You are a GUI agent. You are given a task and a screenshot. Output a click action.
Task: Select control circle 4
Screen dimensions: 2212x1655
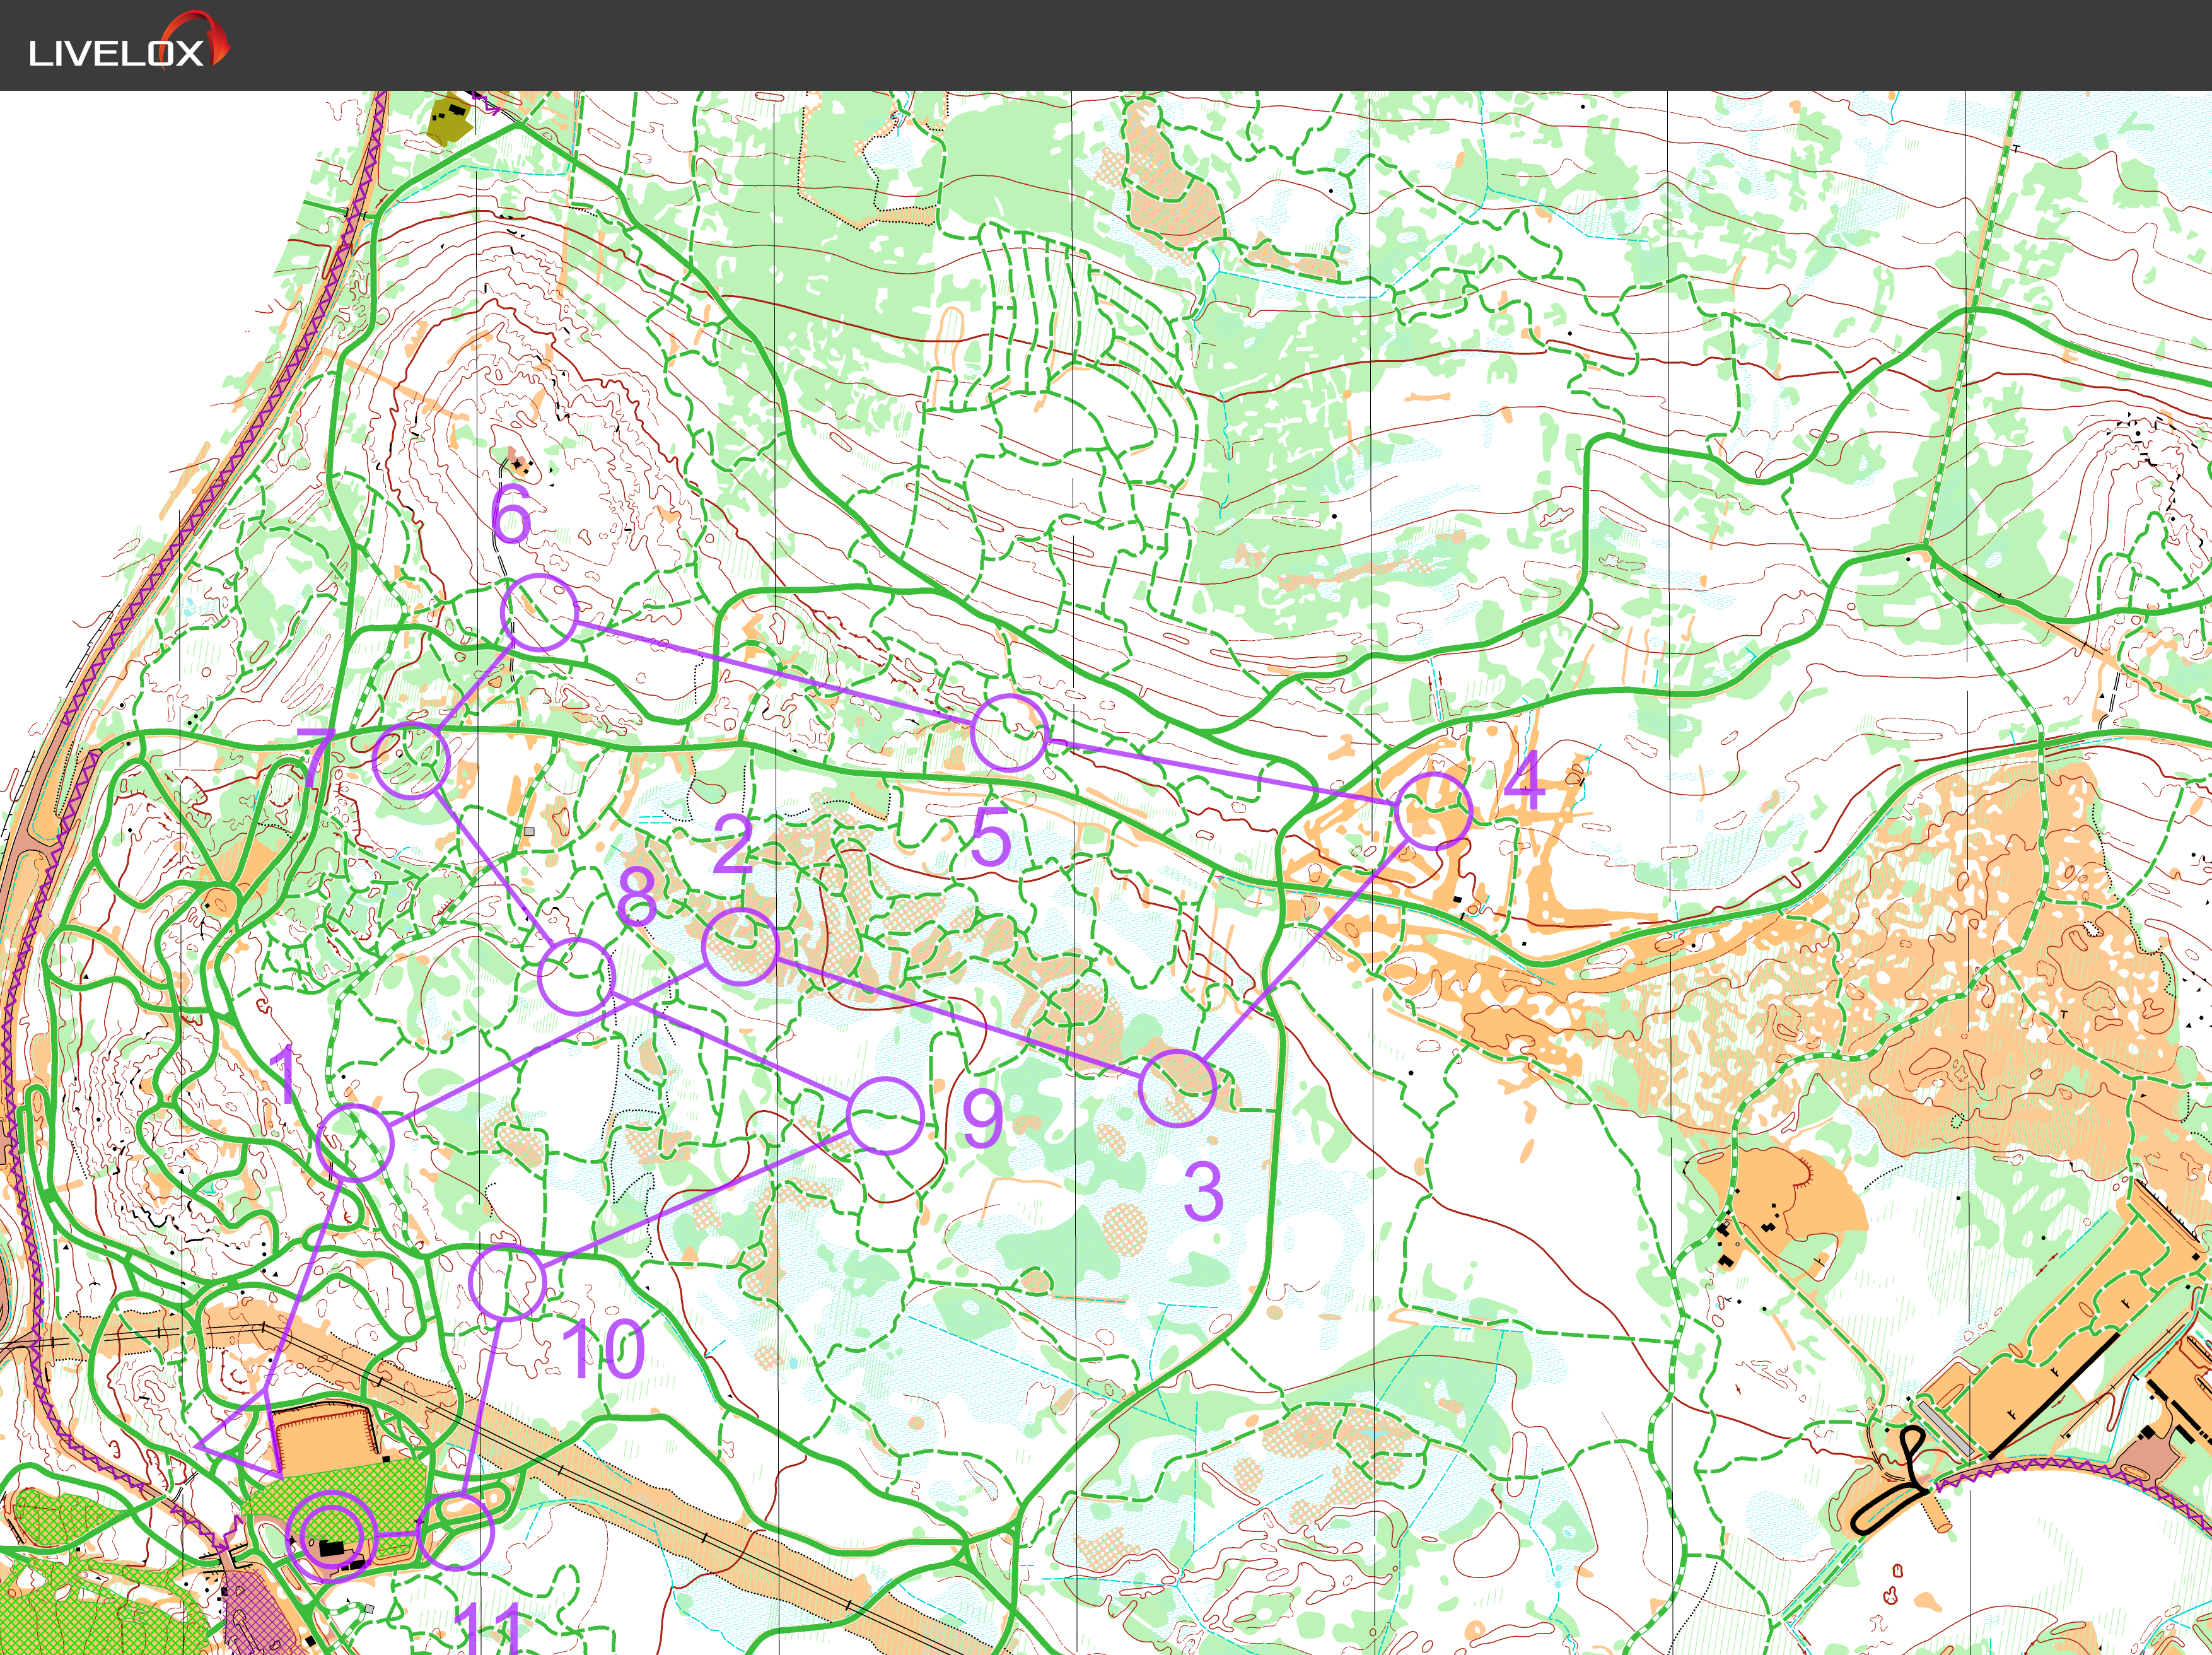point(1433,811)
